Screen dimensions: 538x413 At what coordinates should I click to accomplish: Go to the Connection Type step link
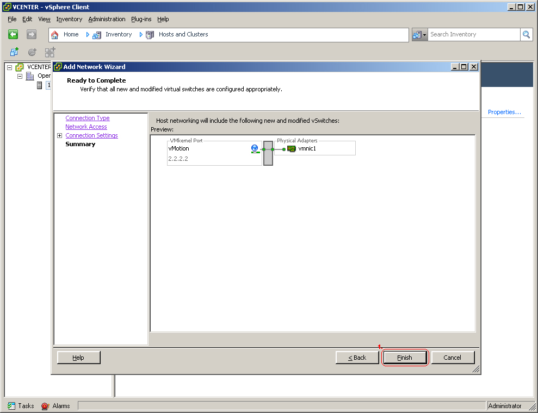pyautogui.click(x=88, y=118)
